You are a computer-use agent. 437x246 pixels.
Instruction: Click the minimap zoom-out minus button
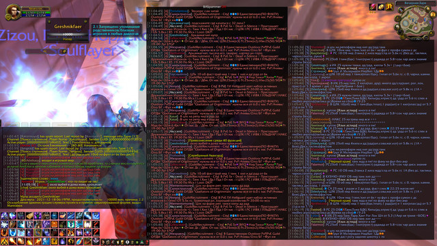coord(426,38)
